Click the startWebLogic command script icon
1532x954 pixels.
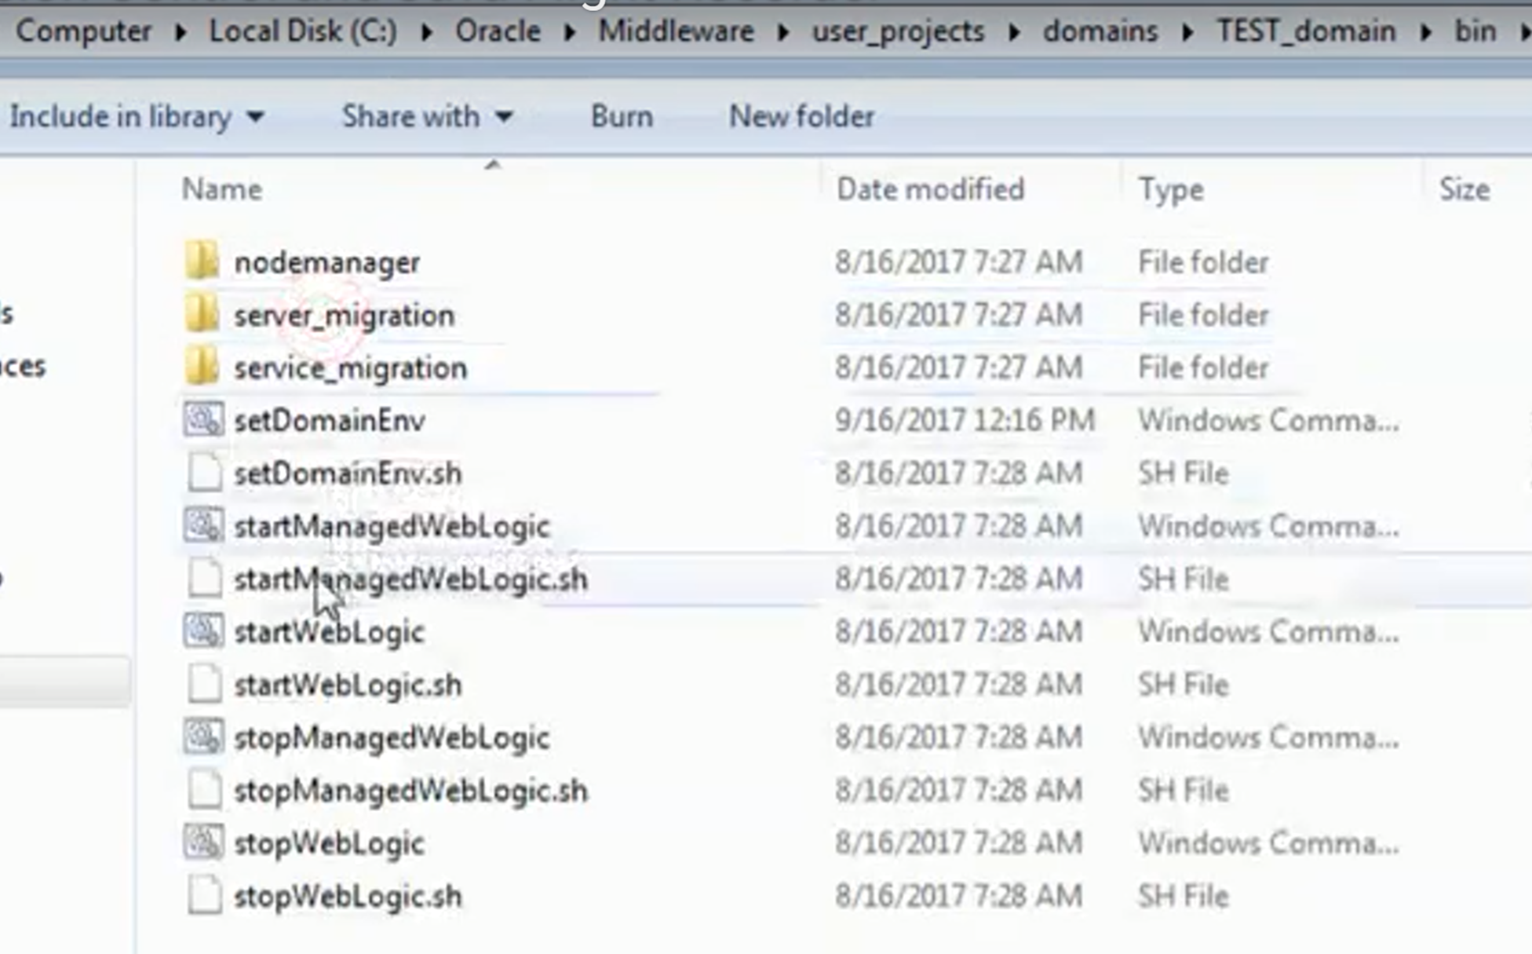pyautogui.click(x=203, y=631)
